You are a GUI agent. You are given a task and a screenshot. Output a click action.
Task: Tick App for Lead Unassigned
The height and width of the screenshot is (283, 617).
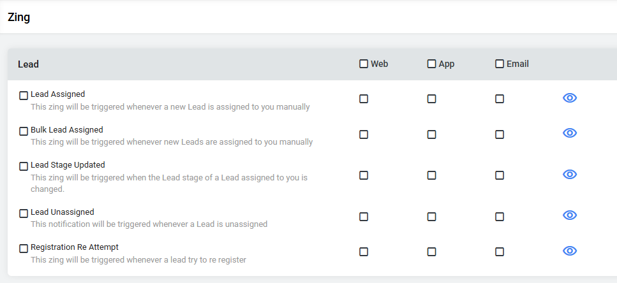[432, 217]
